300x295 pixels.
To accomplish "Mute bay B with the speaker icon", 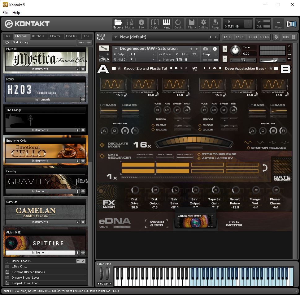I will 220,68.
